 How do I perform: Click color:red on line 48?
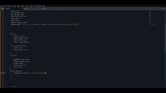tap(18, 67)
